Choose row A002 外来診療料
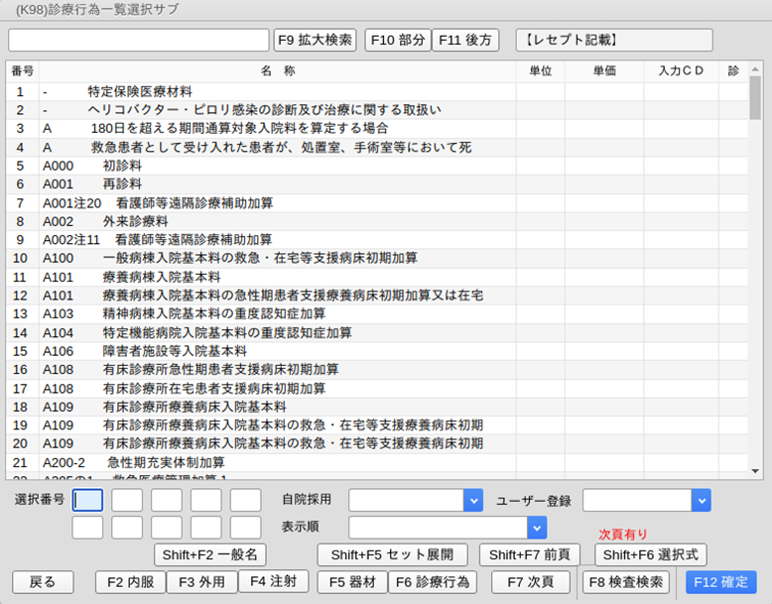The image size is (772, 604). coord(278,221)
